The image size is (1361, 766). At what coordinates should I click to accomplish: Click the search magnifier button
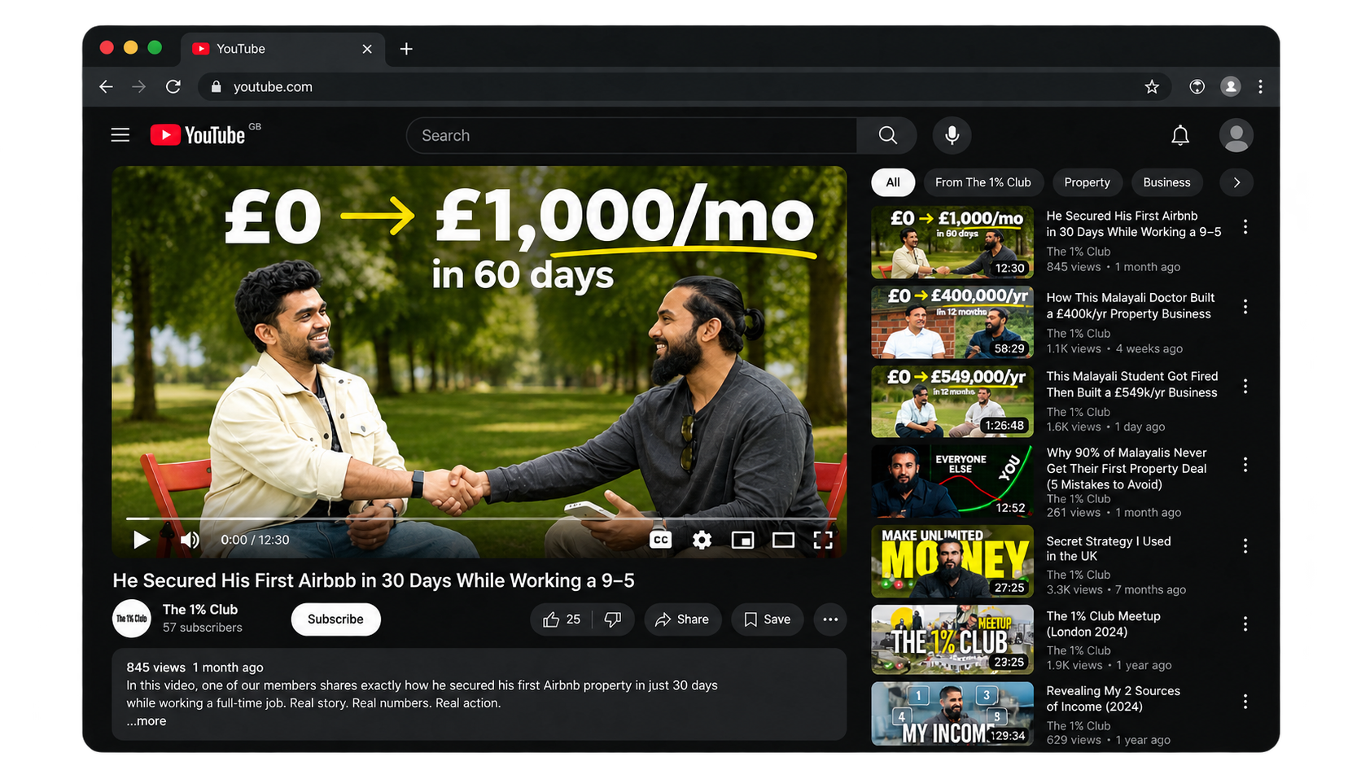[887, 135]
